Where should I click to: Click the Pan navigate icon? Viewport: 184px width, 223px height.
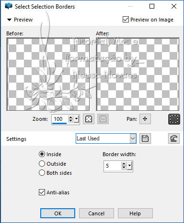145,119
